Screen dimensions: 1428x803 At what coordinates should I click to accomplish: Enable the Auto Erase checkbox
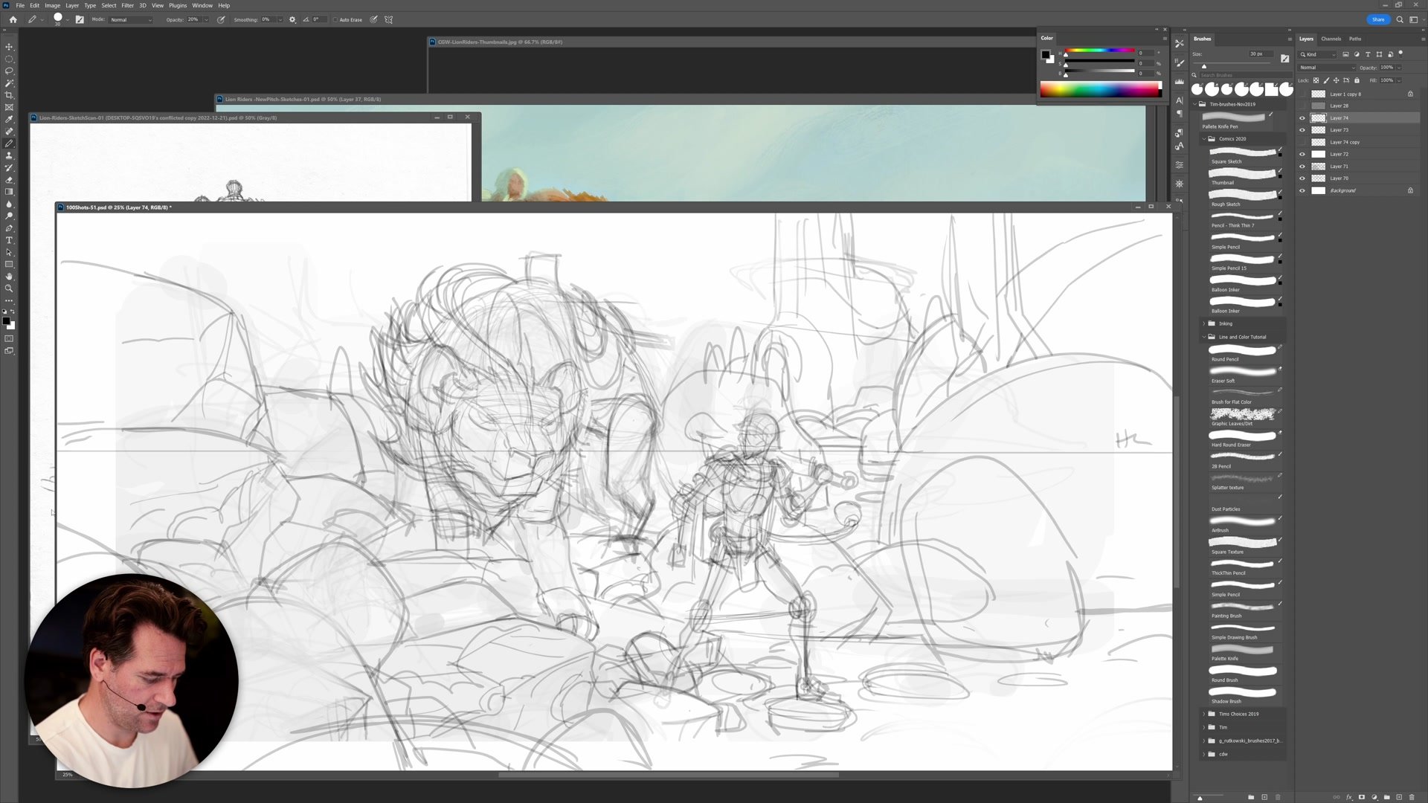[335, 20]
